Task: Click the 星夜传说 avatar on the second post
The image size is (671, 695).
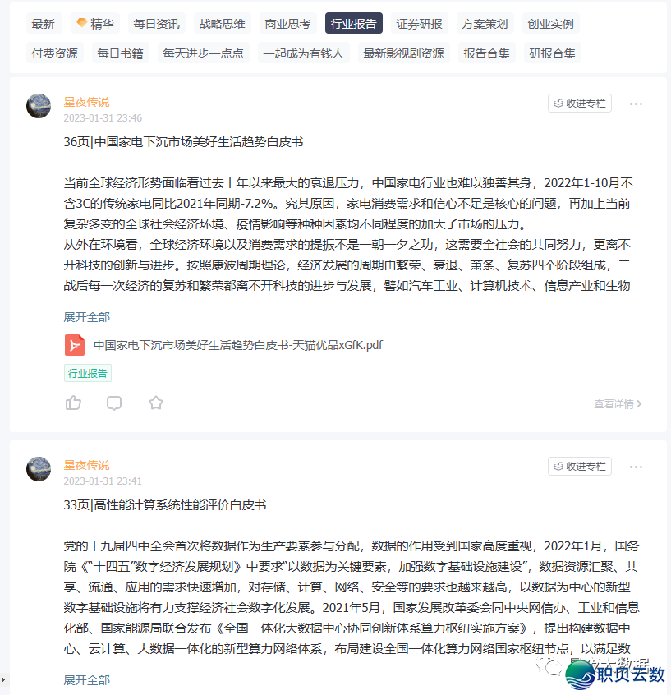Action: tap(39, 469)
